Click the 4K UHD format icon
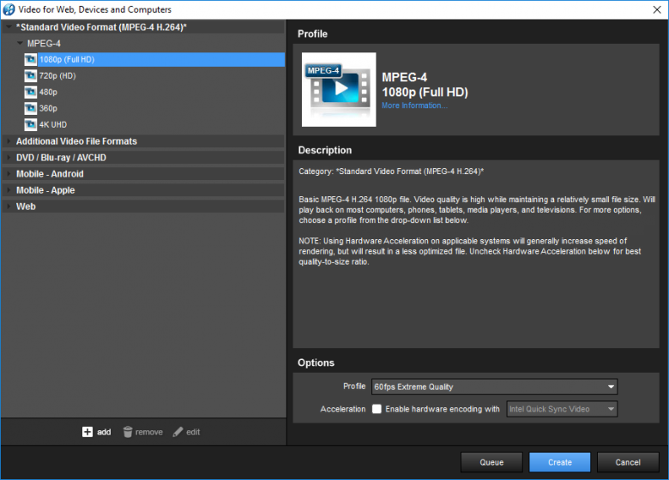This screenshot has width=669, height=480. (30, 125)
